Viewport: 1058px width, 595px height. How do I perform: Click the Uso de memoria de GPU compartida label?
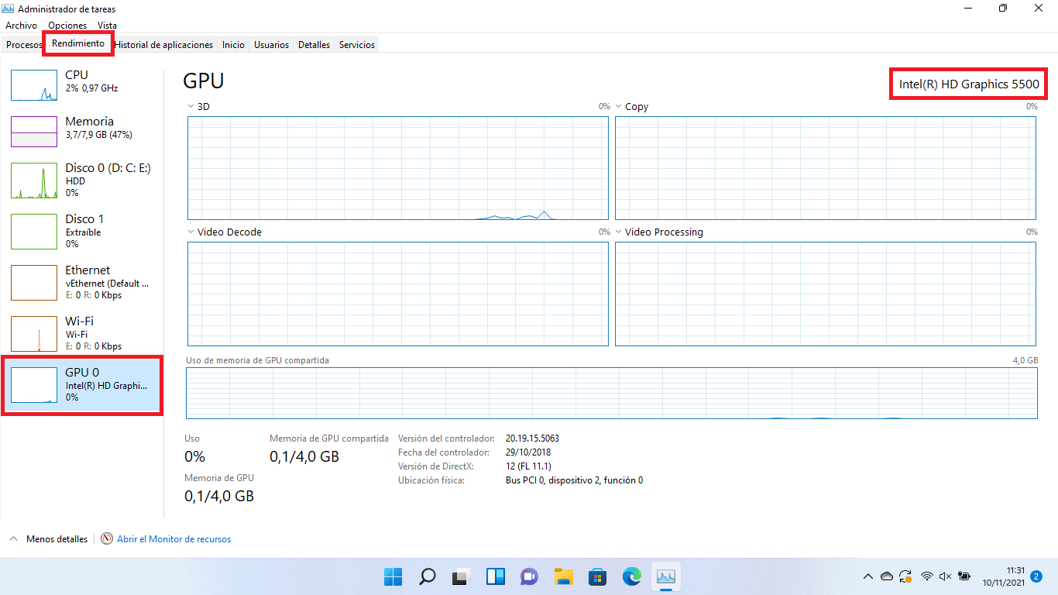coord(257,360)
